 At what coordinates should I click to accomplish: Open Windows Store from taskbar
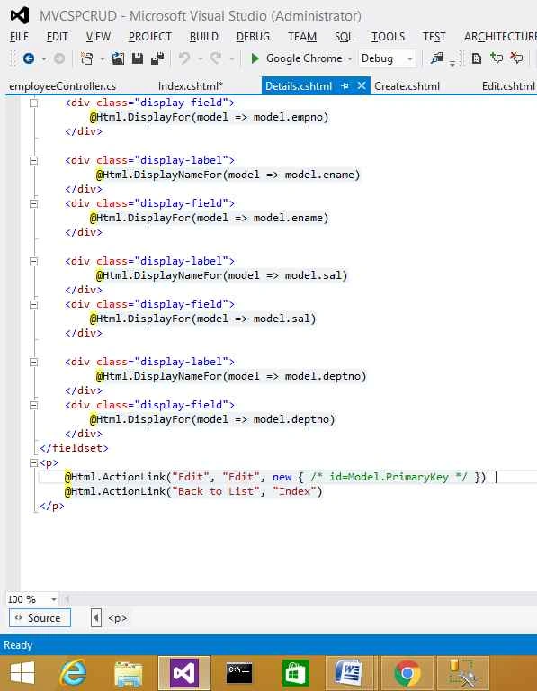coord(296,673)
